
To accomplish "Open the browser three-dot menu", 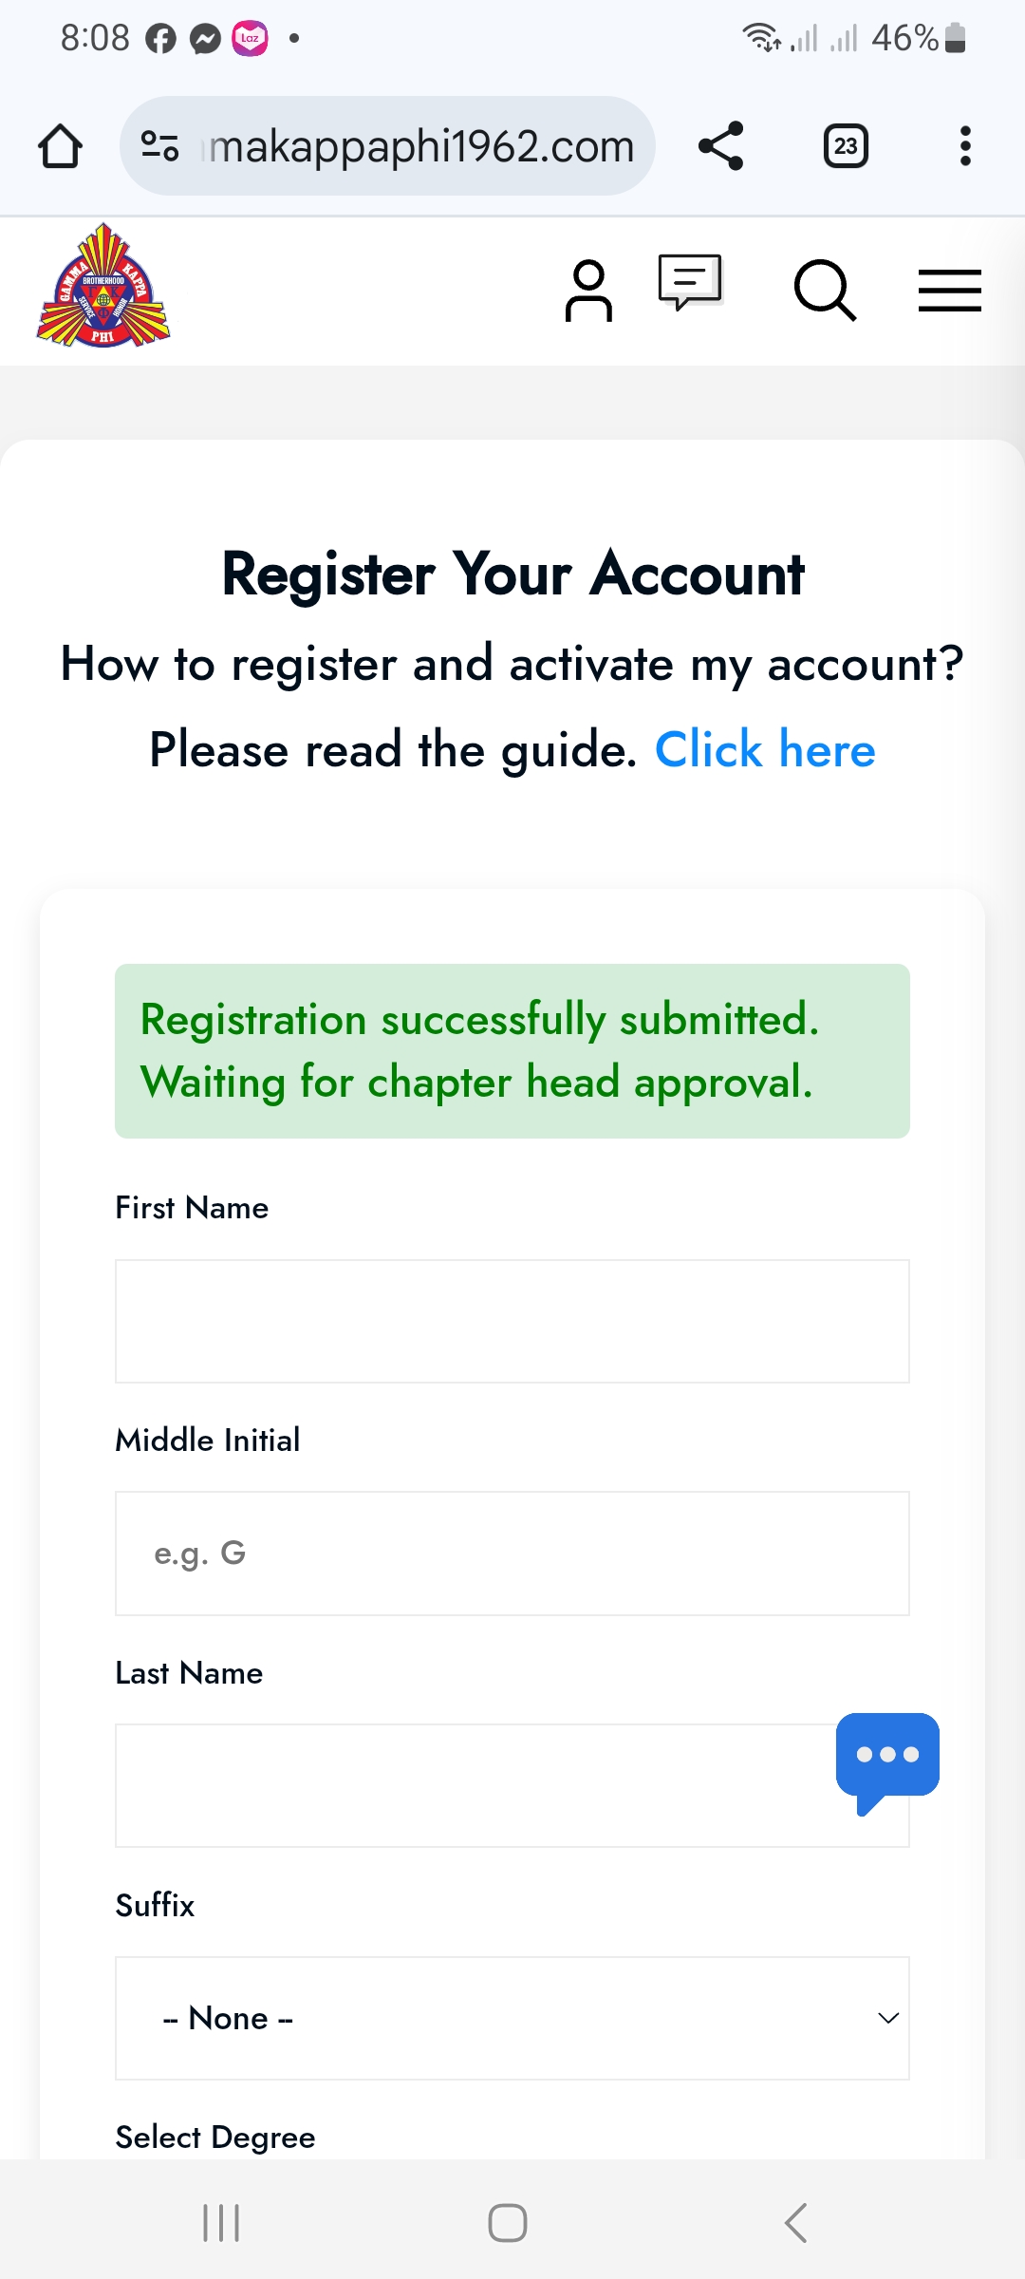I will coord(964,145).
